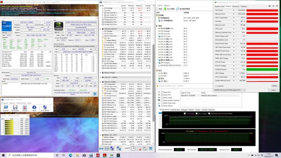Switch to the Advanced tab in GPU-Z
This screenshot has height=158, width=281.
[x=235, y=6]
